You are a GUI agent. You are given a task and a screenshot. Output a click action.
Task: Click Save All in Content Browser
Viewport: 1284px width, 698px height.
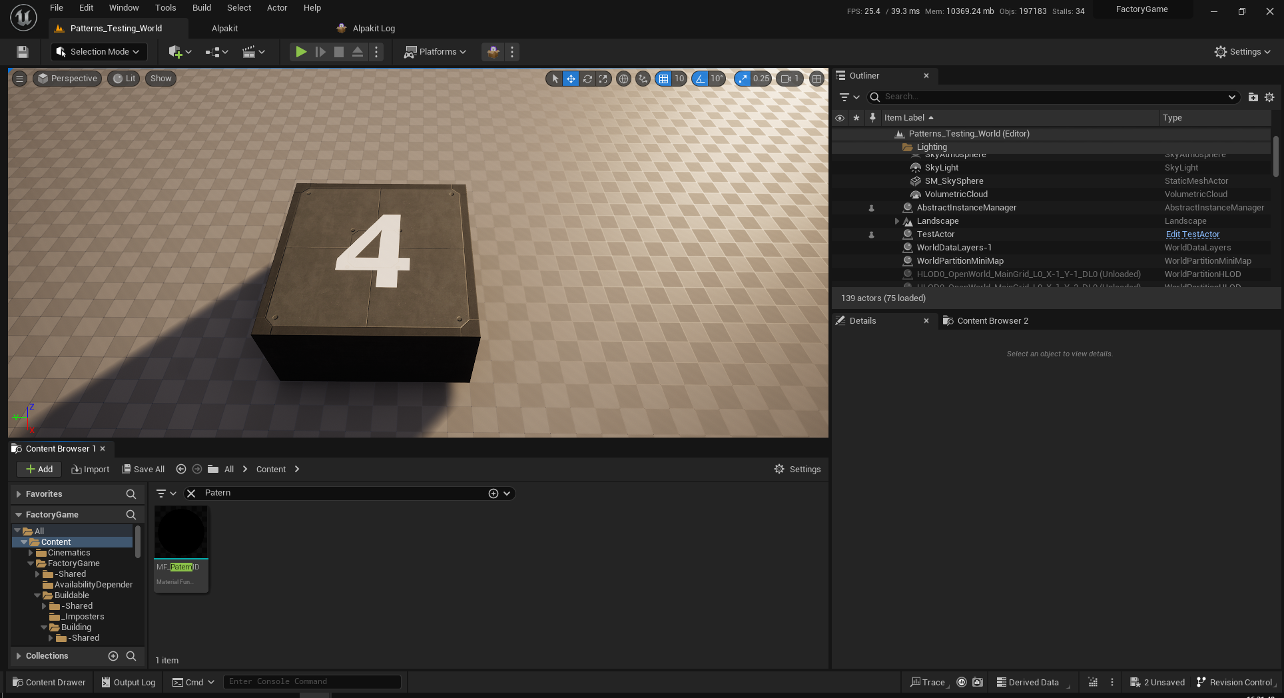click(143, 470)
